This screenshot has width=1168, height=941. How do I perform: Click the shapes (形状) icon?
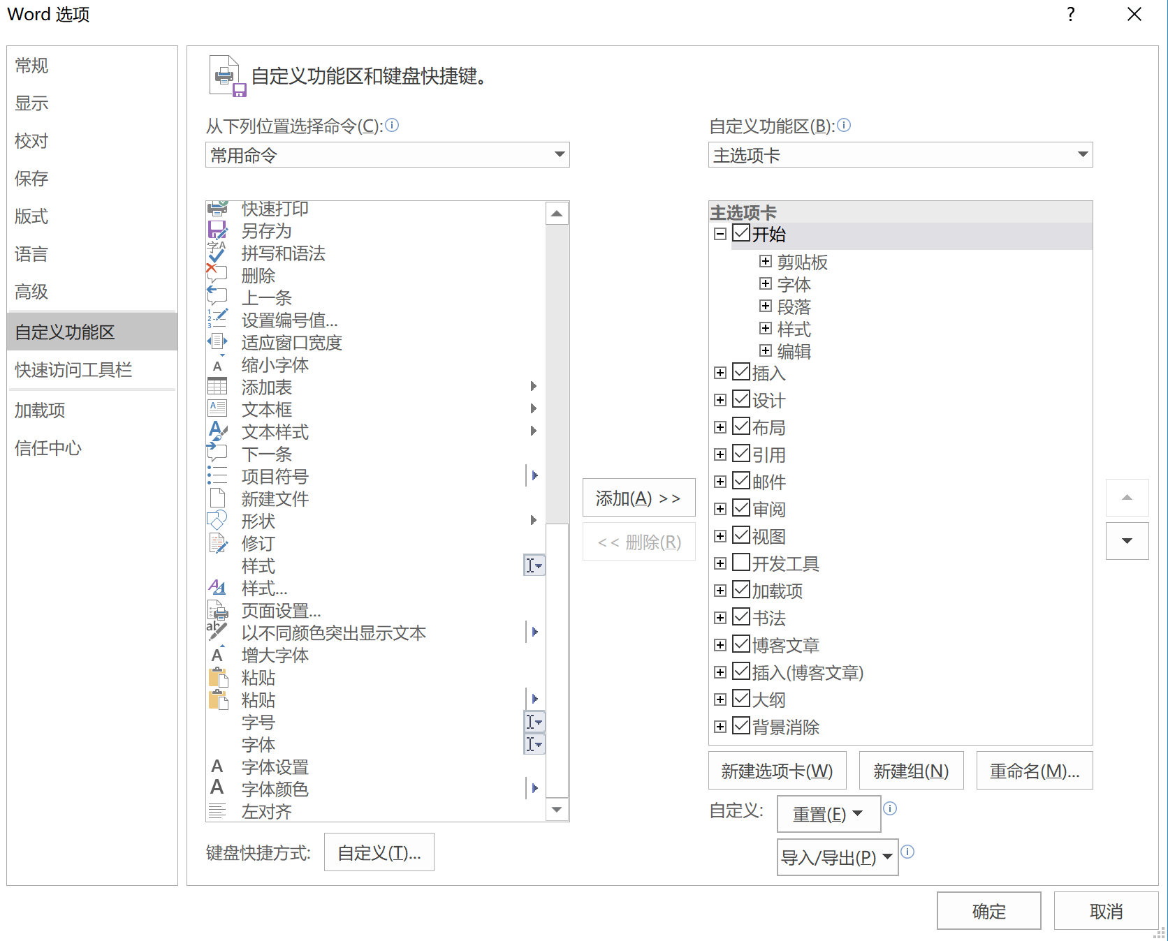[x=217, y=520]
